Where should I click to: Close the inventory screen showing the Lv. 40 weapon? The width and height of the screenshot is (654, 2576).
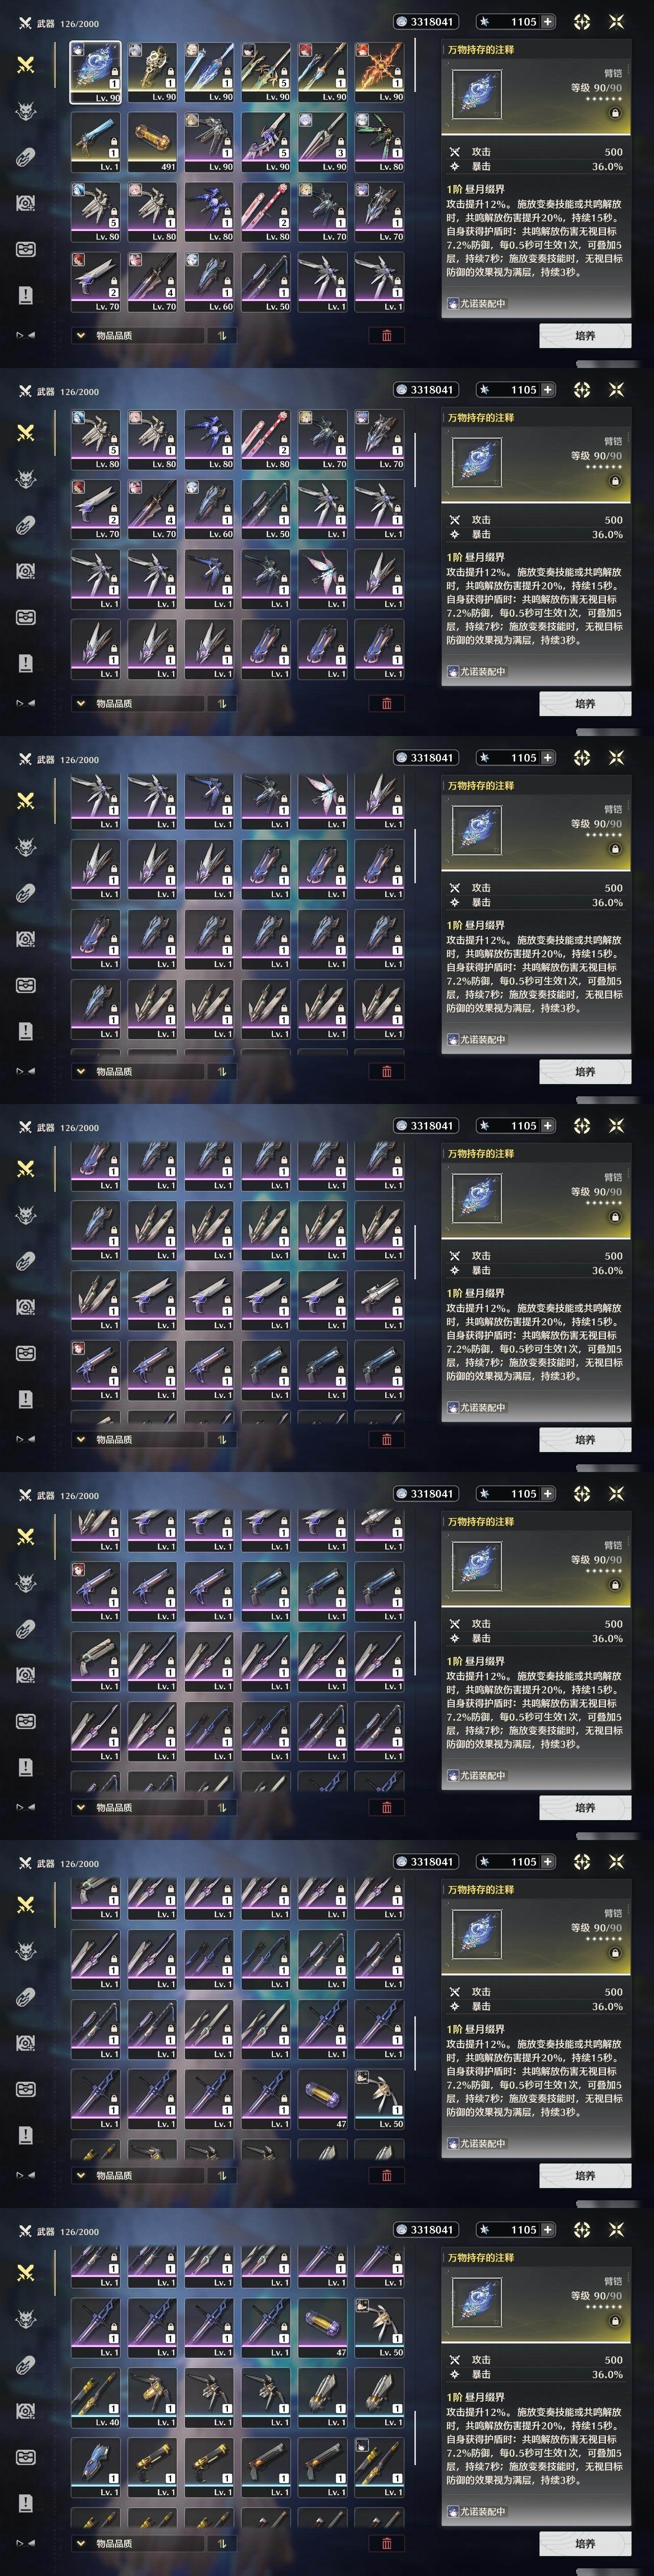[x=616, y=2230]
